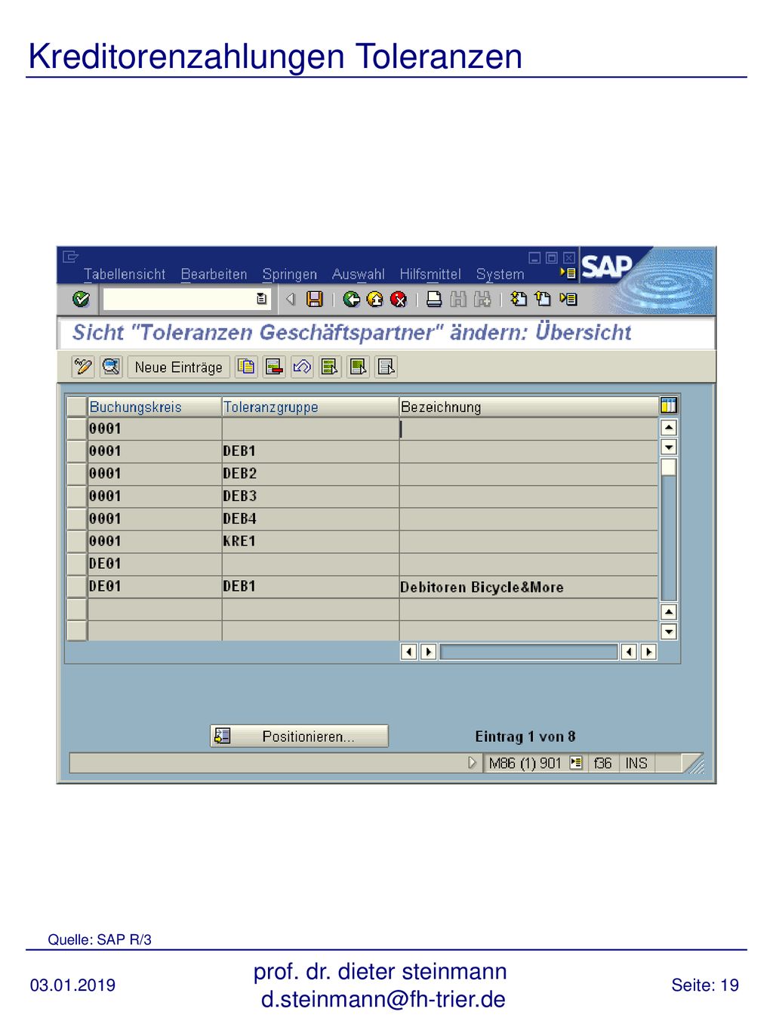The image size is (773, 1030).
Task: Click the Find next binoculars icon
Action: click(x=482, y=300)
